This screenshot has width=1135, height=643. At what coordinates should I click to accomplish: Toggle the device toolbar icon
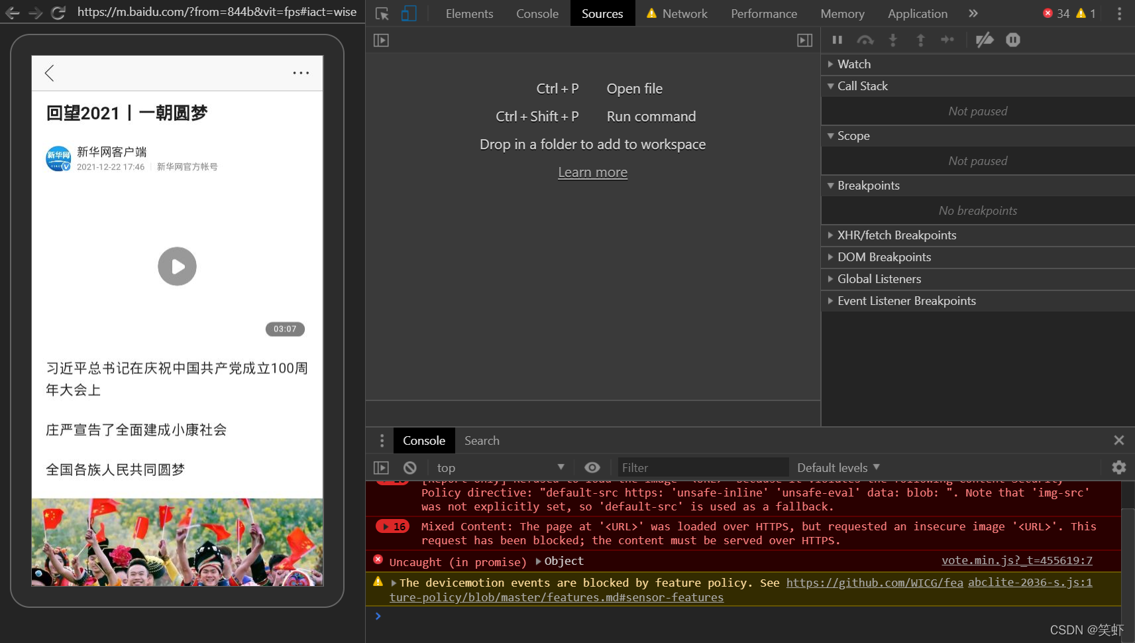[x=409, y=13]
